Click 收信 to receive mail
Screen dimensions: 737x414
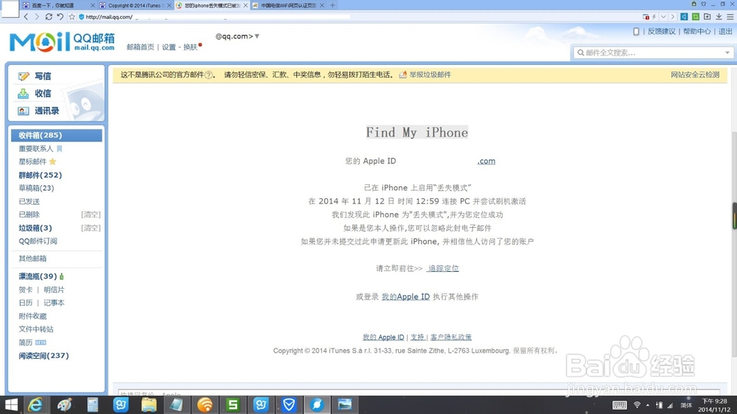(42, 94)
